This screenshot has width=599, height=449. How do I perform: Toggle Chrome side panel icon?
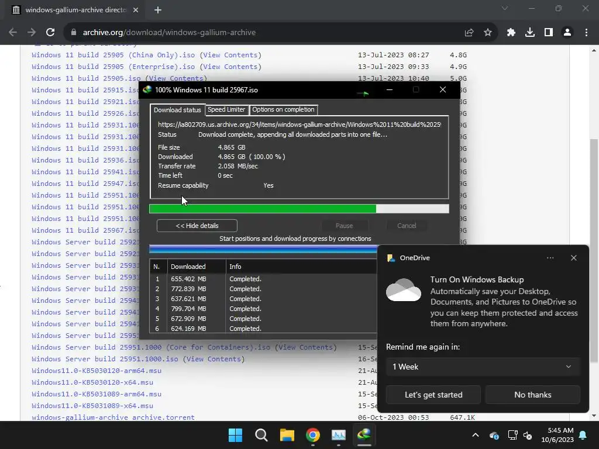pos(549,33)
